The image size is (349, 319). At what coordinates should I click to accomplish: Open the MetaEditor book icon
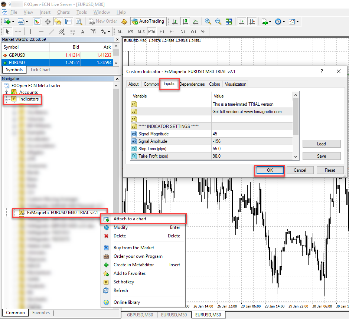coord(124,22)
